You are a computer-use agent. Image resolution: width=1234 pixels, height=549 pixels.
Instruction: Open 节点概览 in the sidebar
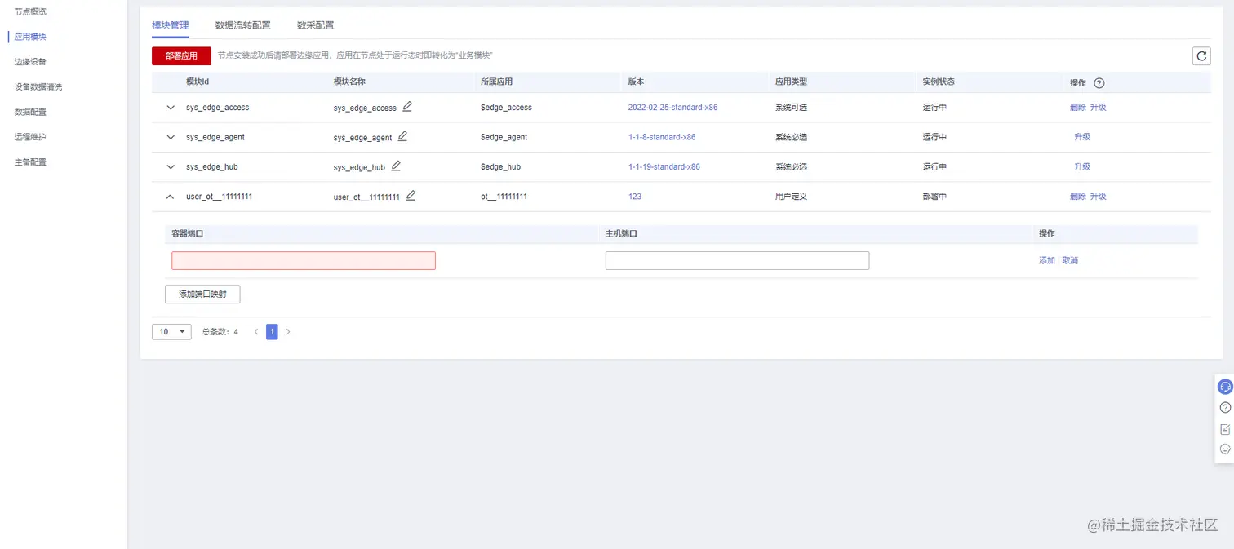coord(30,11)
